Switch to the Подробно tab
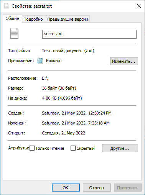The height and width of the screenshot is (195, 145). (33, 19)
